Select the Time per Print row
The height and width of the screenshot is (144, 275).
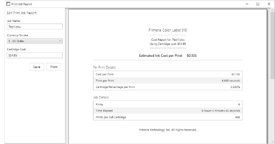click(x=168, y=81)
